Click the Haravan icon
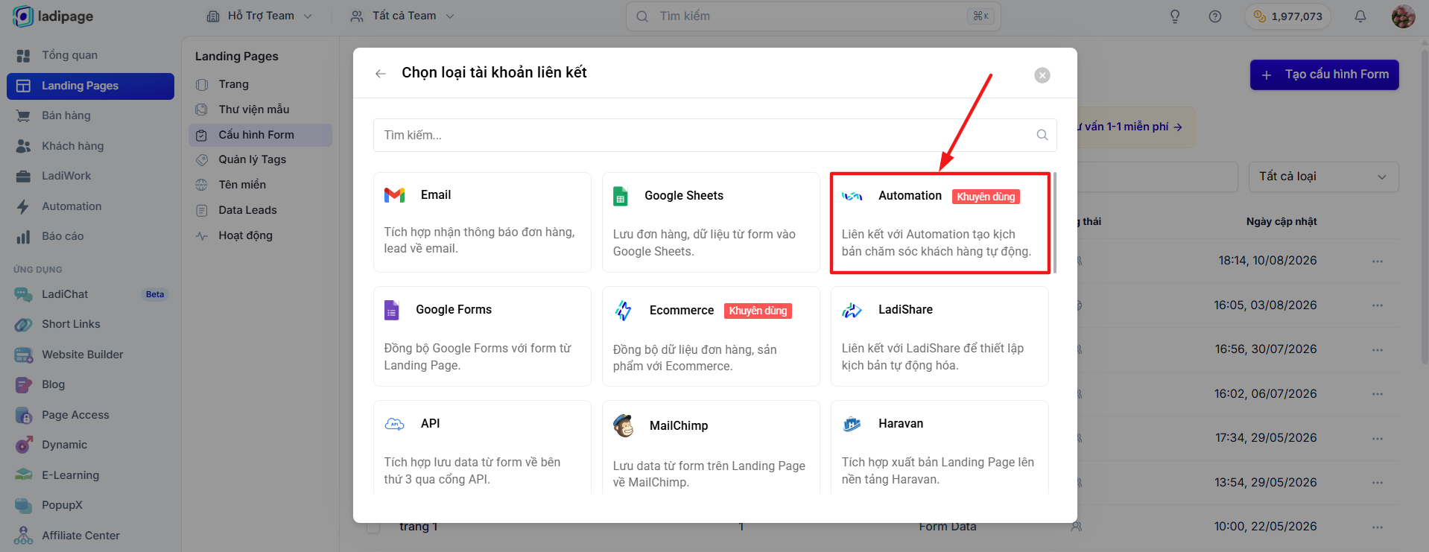 852,424
